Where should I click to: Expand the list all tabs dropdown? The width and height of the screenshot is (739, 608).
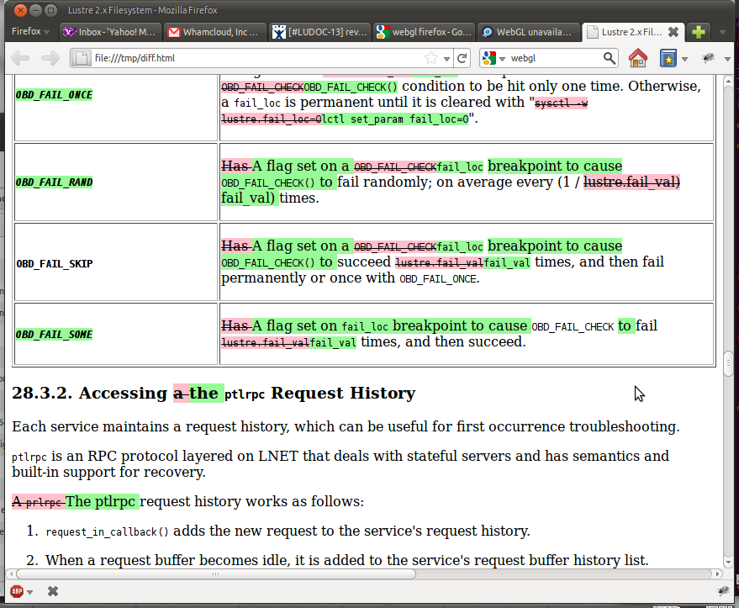[722, 32]
